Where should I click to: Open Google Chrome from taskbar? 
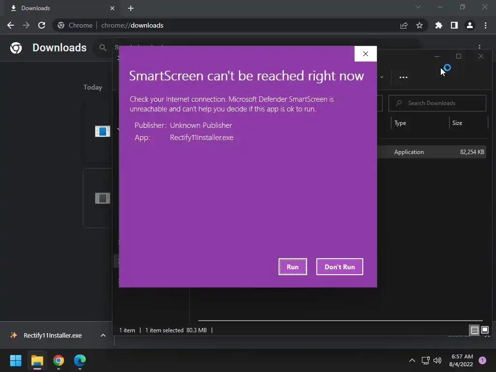(59, 360)
